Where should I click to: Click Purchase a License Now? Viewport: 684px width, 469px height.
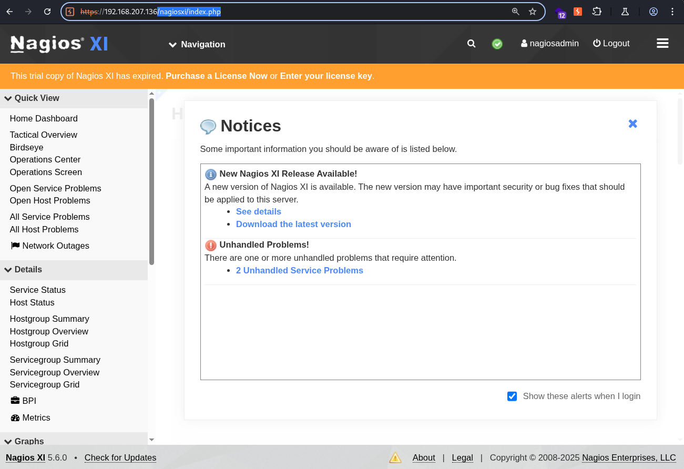pyautogui.click(x=217, y=76)
